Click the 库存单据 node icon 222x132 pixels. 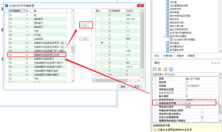click(167, 12)
